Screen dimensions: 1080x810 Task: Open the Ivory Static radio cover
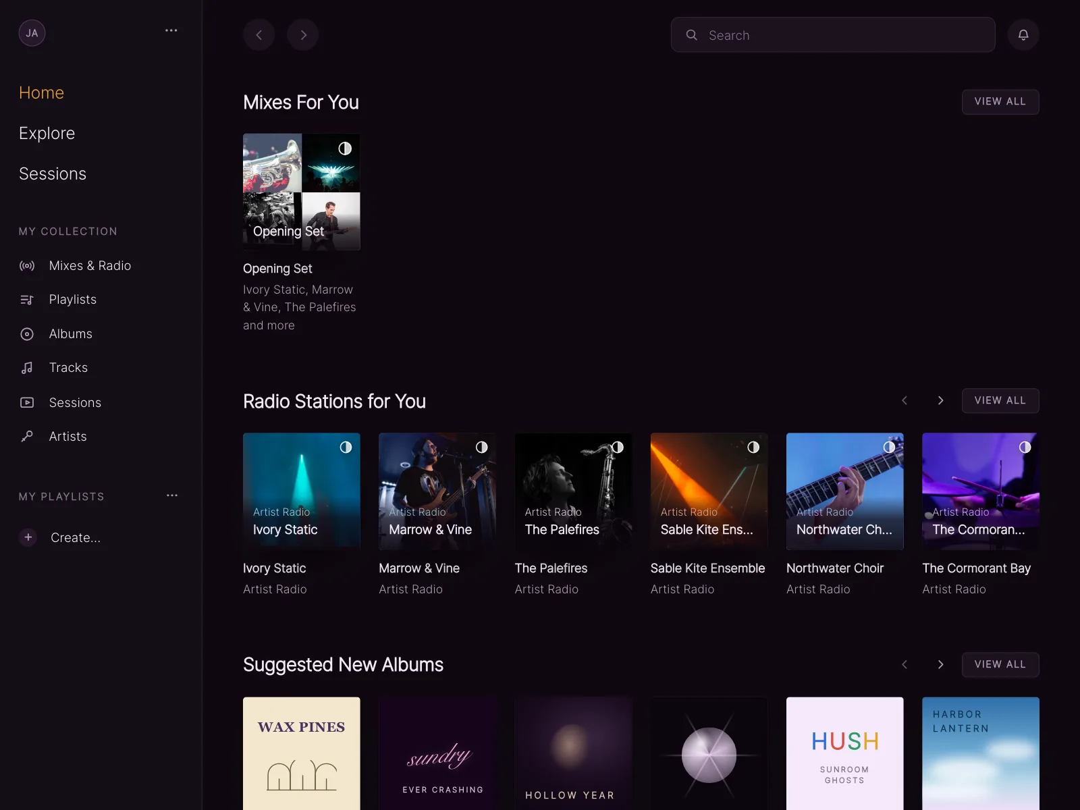[x=302, y=491]
